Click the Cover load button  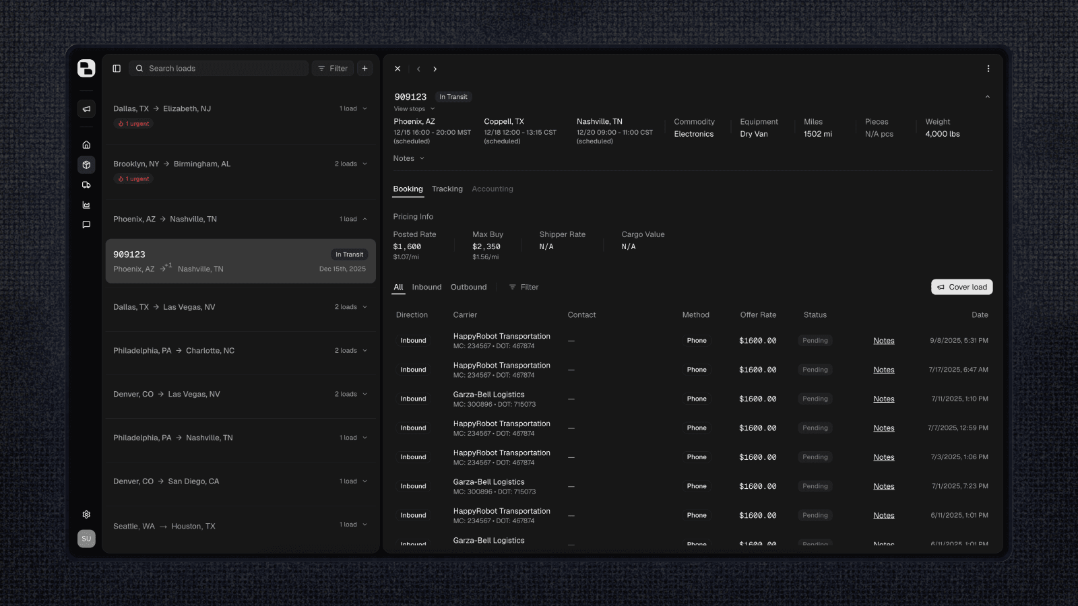962,287
